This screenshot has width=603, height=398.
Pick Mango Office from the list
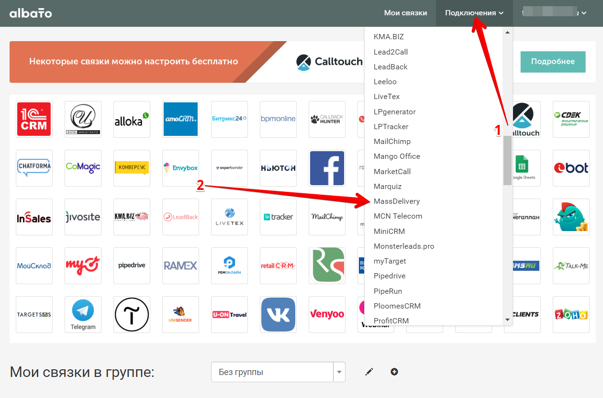tap(397, 156)
